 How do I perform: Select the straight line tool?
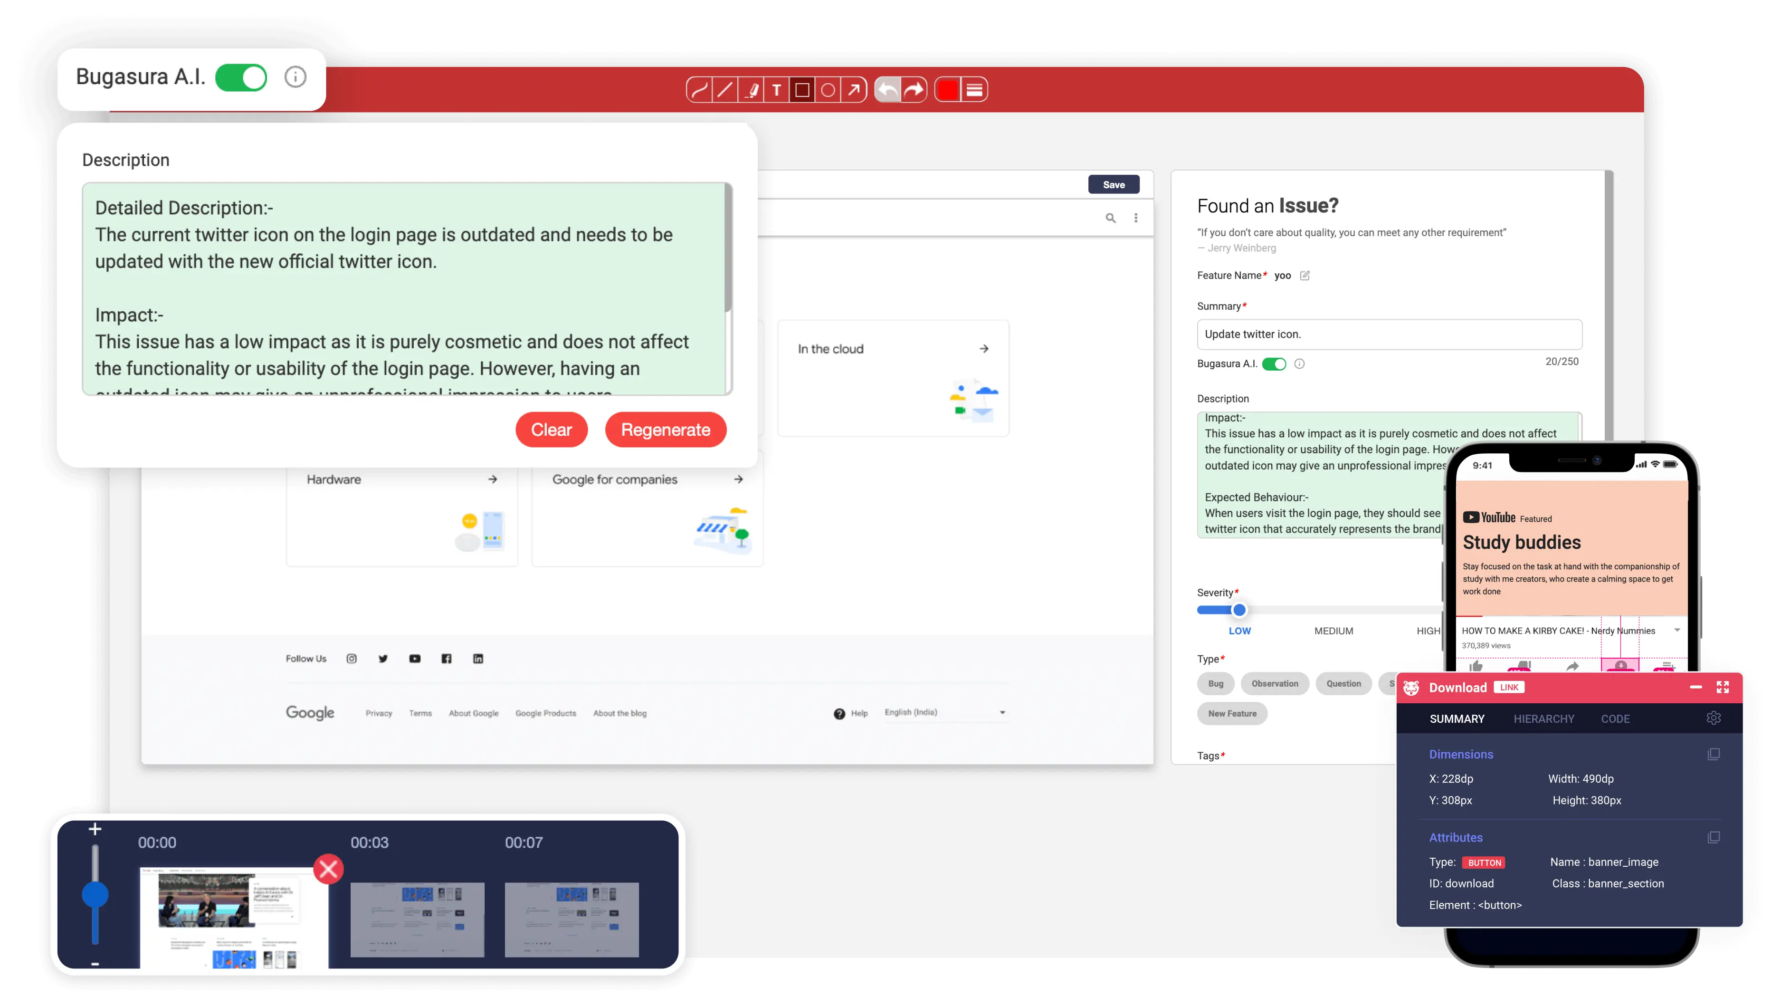(724, 90)
